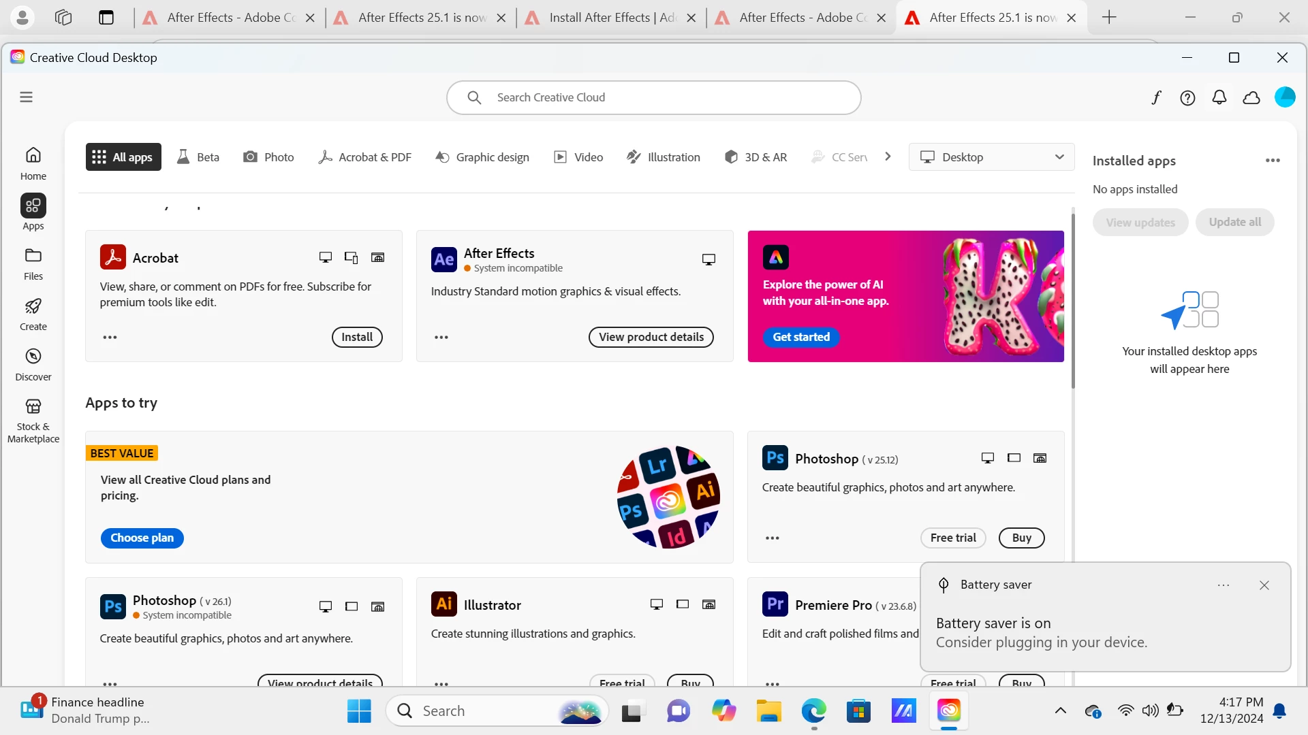Expand the Desktop platform dropdown

click(x=991, y=157)
